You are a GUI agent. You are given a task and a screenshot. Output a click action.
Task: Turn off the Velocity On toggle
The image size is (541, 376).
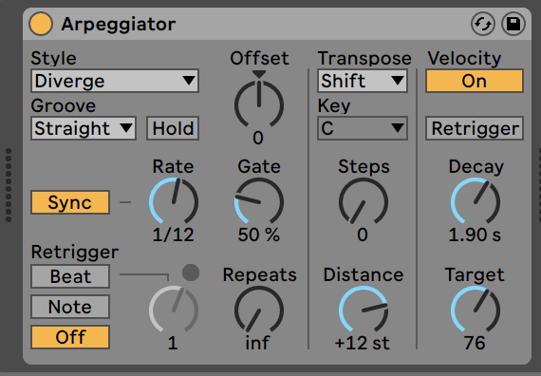[x=475, y=81]
